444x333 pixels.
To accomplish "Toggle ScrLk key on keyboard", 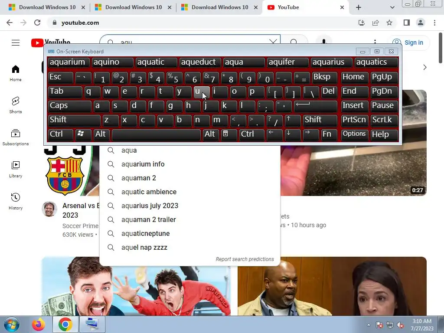I will (384, 121).
